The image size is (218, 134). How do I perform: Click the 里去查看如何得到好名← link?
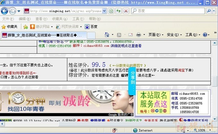point(18,73)
